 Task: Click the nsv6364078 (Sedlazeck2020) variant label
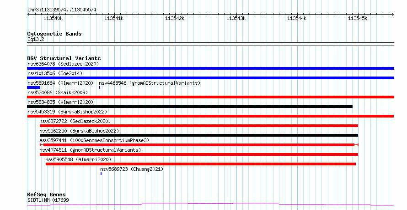pyautogui.click(x=63, y=64)
